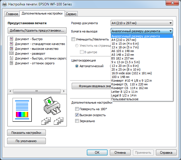
Task: Pick 'B5 182 x 257 мм' paper size
Action: tap(142, 58)
